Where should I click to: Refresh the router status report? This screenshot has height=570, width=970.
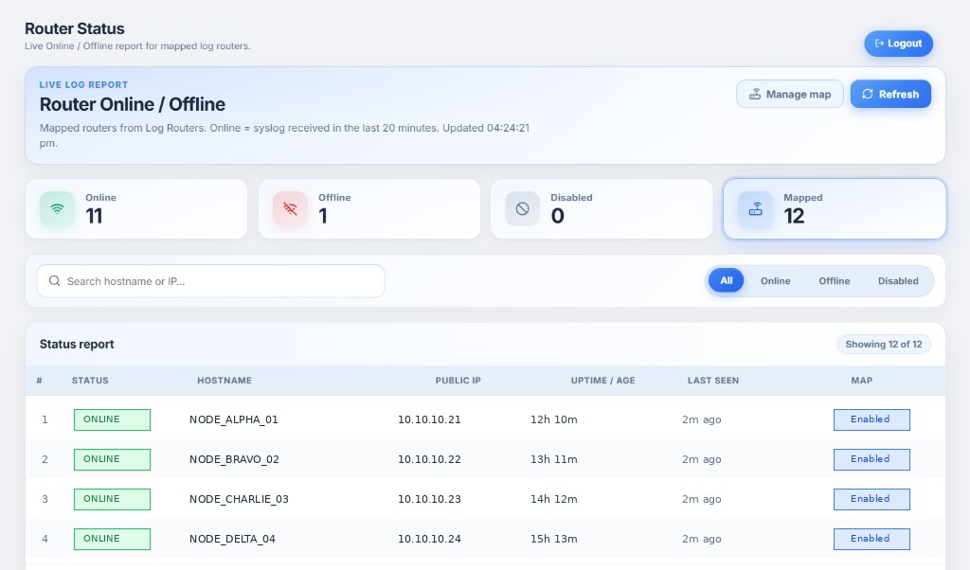(x=890, y=94)
